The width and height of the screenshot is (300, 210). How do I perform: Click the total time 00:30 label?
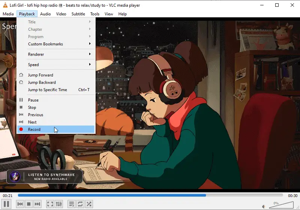tap(293, 196)
